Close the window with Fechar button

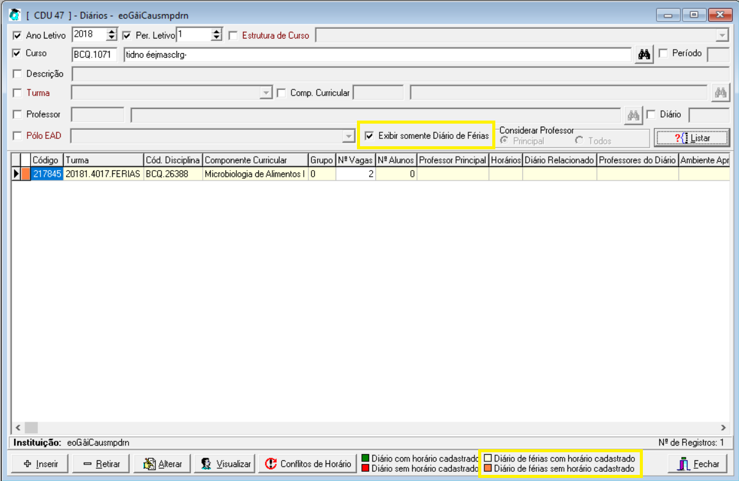pos(698,464)
